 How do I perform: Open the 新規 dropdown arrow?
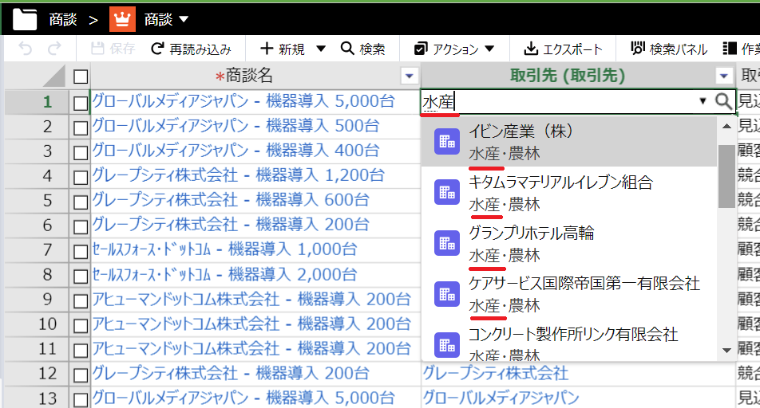pos(320,49)
